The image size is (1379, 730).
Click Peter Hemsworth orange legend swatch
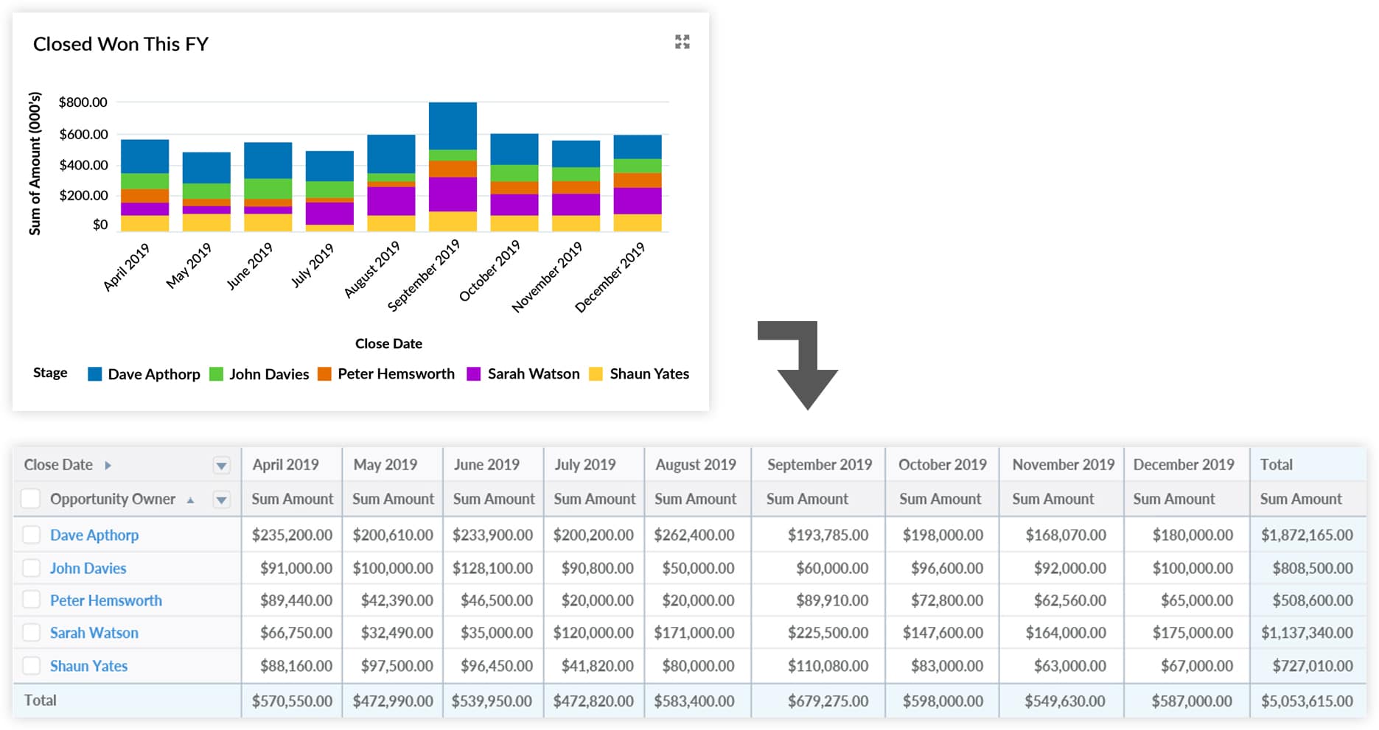324,374
